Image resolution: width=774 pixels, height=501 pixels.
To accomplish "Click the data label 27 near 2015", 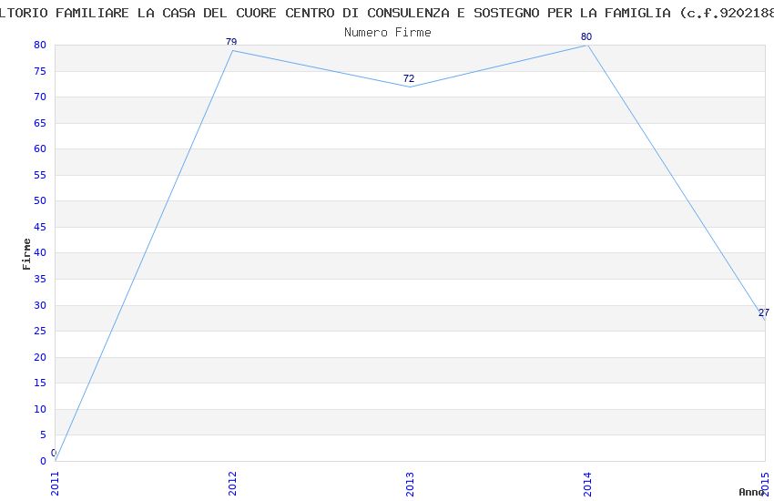I will tap(764, 312).
